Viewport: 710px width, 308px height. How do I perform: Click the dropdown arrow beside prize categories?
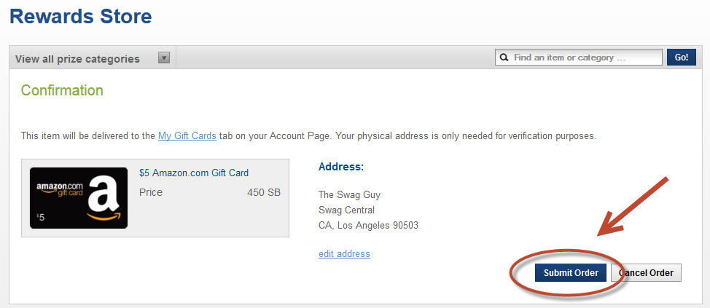pos(164,58)
